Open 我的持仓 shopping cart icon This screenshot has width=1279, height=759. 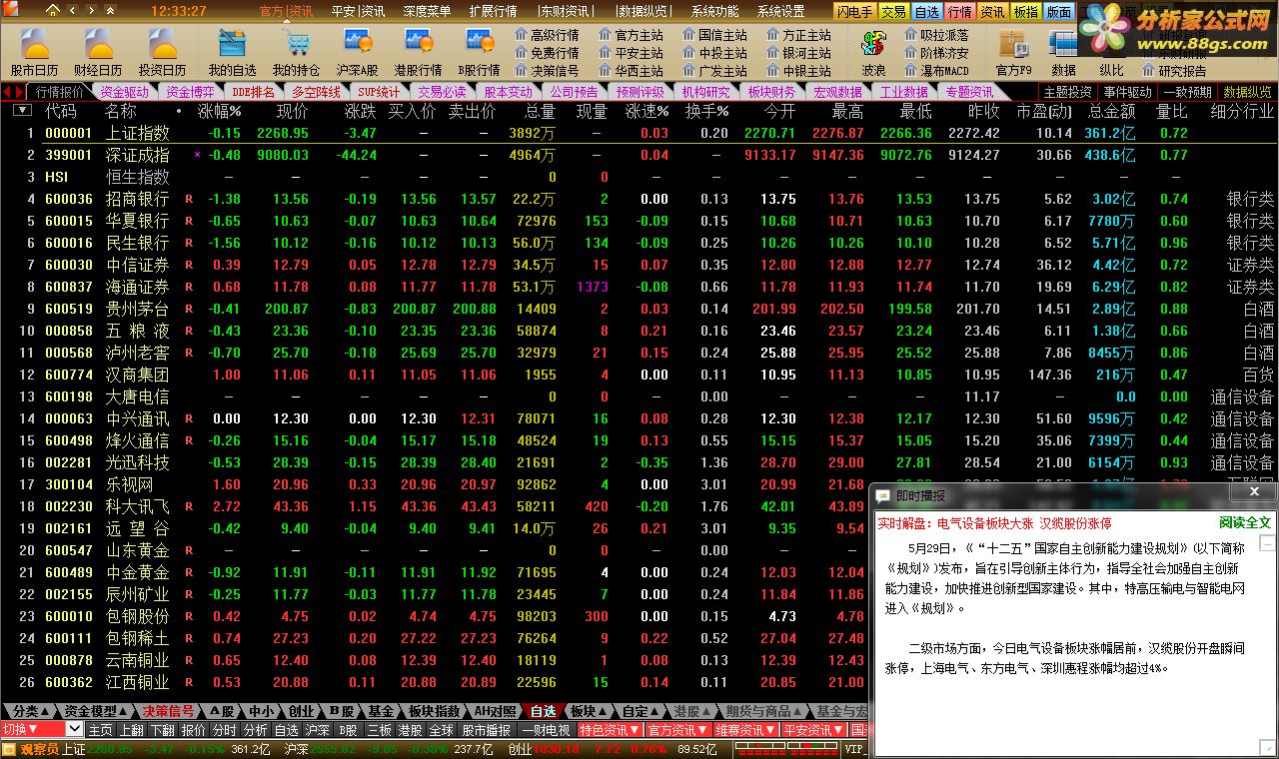pos(296,52)
